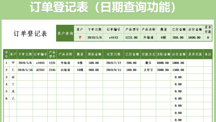Click delivery date 2019/9/15
The image size is (216, 122).
113,70
